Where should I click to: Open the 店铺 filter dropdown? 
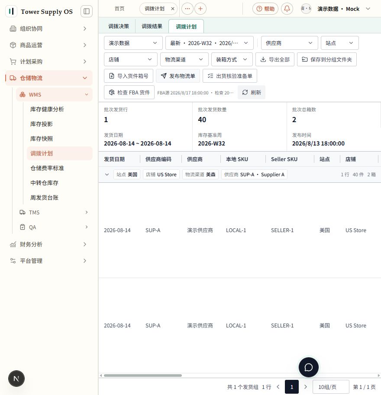(130, 59)
